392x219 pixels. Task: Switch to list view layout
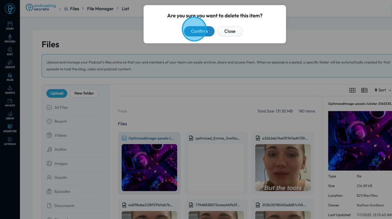point(364,90)
